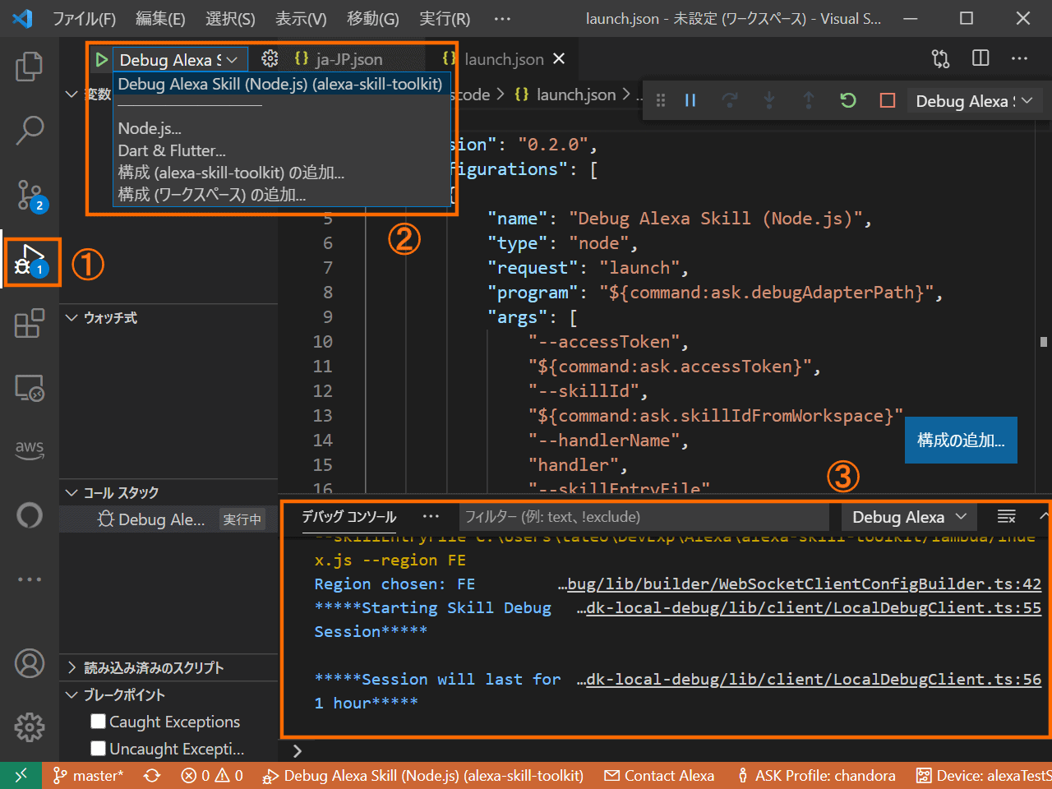Click the step over icon in debug toolbar
The image size is (1052, 789).
coord(730,99)
